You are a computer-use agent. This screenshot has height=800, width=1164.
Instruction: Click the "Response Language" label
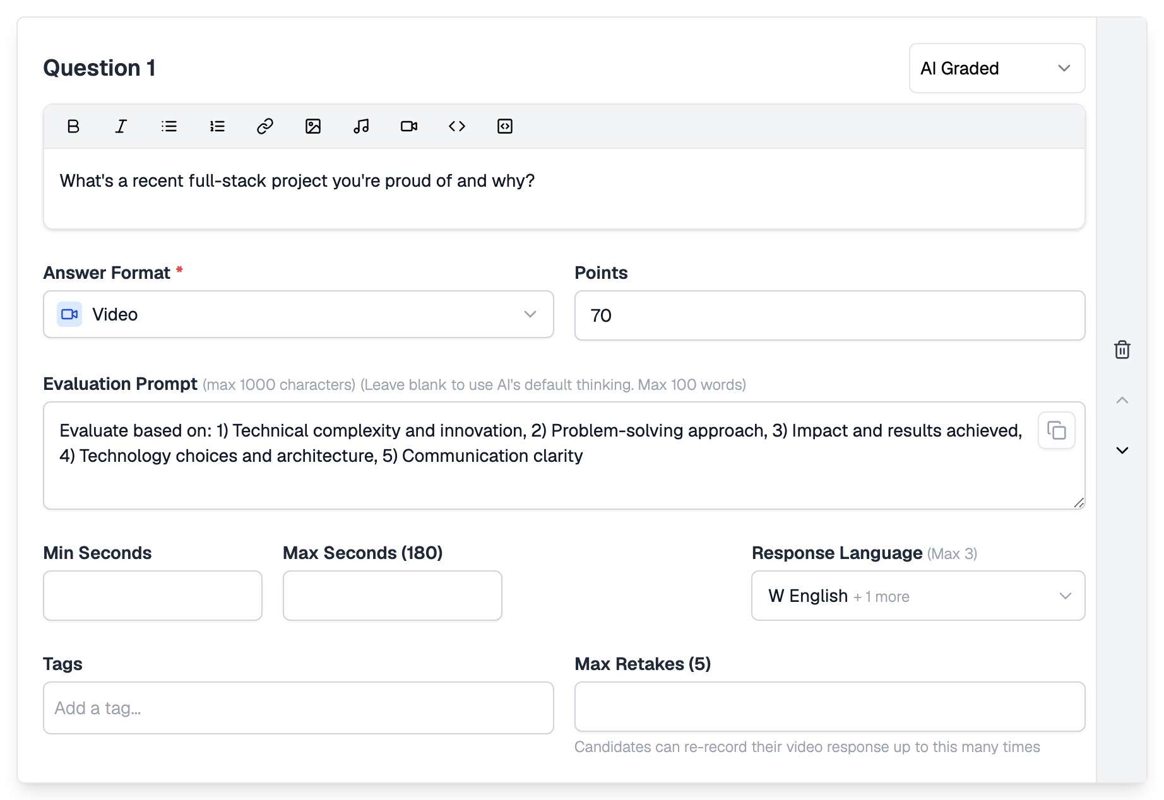[x=837, y=553]
